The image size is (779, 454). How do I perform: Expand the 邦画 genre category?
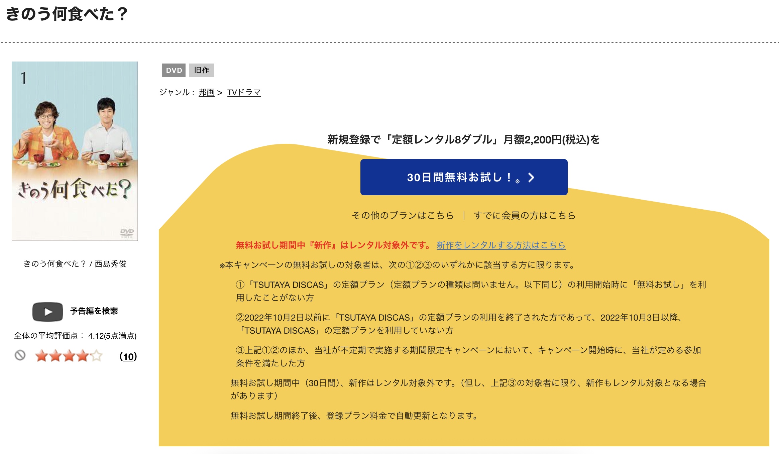(206, 93)
